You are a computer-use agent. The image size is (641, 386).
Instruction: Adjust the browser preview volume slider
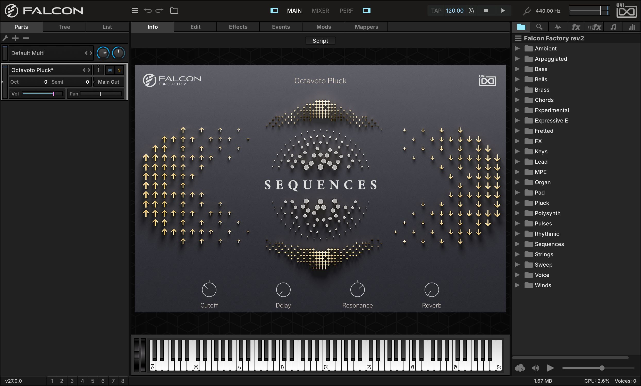[598, 368]
